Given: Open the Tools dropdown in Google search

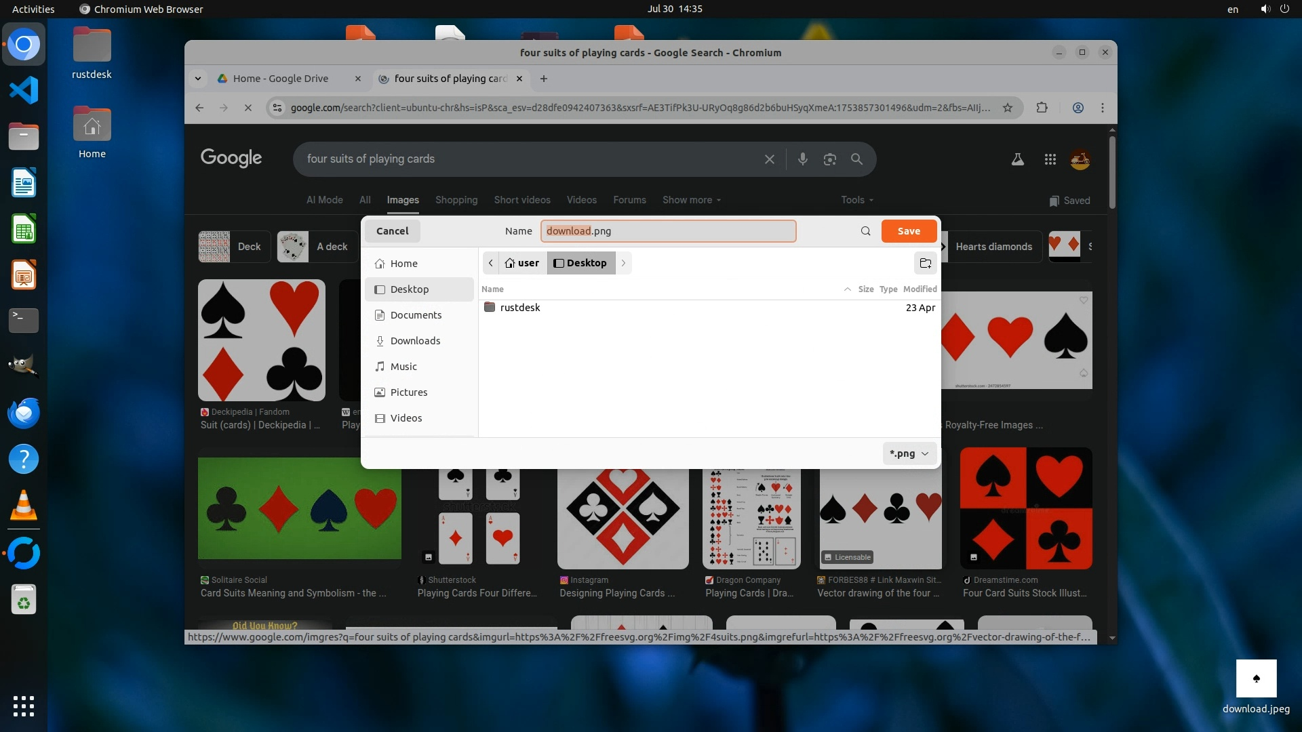Looking at the screenshot, I should 856,200.
